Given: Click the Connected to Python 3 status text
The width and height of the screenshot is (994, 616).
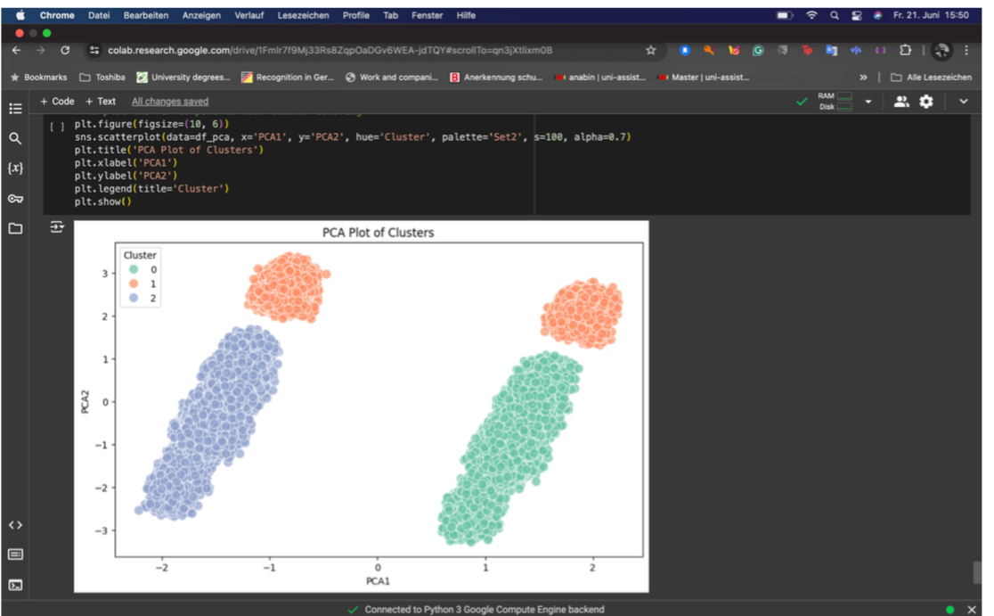Looking at the screenshot, I should coord(485,610).
